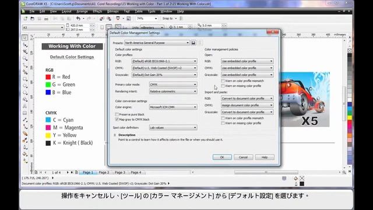This screenshot has height=210, width=373.
Task: Select the Smart Fill tool
Action: coord(25,72)
